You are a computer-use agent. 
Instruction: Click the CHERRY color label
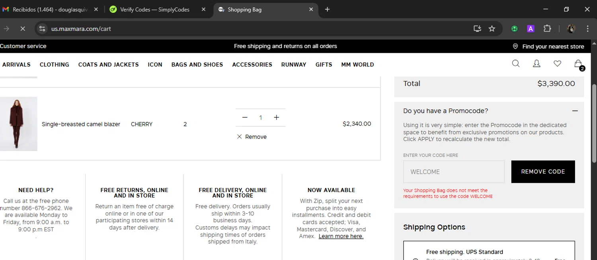[142, 124]
